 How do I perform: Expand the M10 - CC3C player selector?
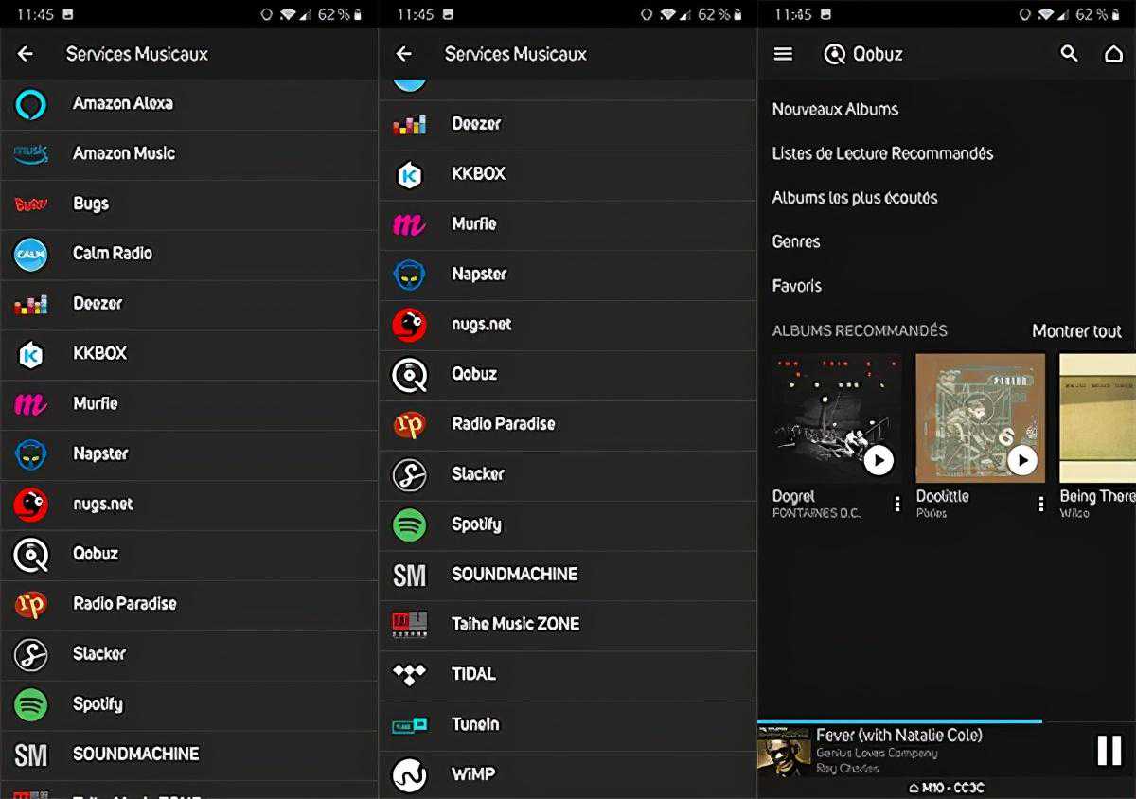click(947, 788)
